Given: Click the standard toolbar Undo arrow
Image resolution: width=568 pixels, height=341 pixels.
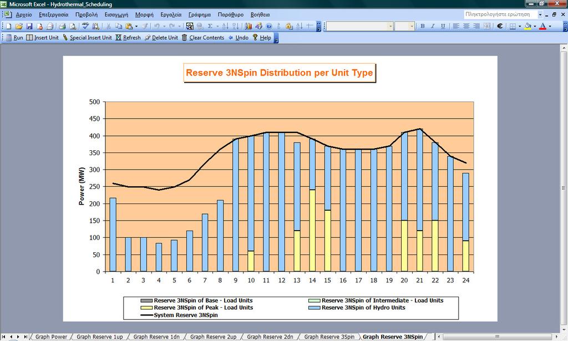Looking at the screenshot, I should pos(157,26).
